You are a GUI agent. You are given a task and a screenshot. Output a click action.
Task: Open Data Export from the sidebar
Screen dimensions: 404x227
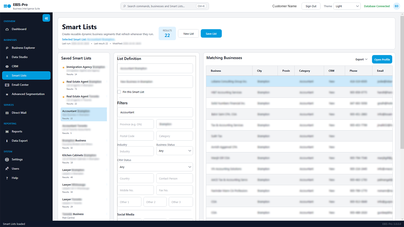tap(26, 141)
